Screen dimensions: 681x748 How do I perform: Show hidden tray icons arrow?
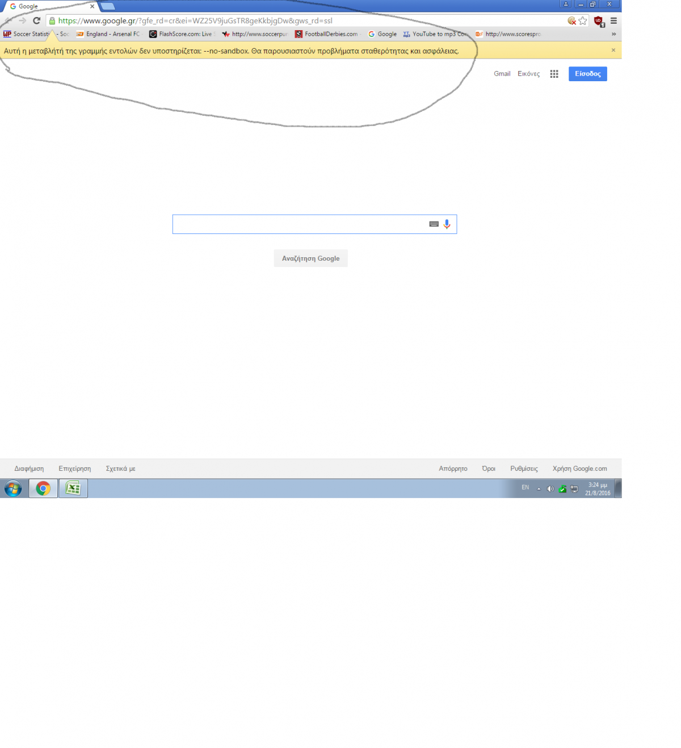tap(539, 489)
